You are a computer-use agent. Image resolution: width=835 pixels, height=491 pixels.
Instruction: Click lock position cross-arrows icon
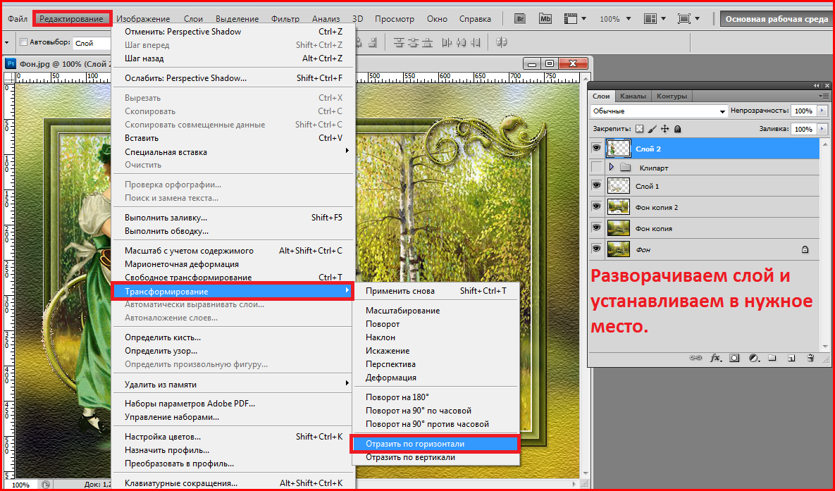click(664, 129)
